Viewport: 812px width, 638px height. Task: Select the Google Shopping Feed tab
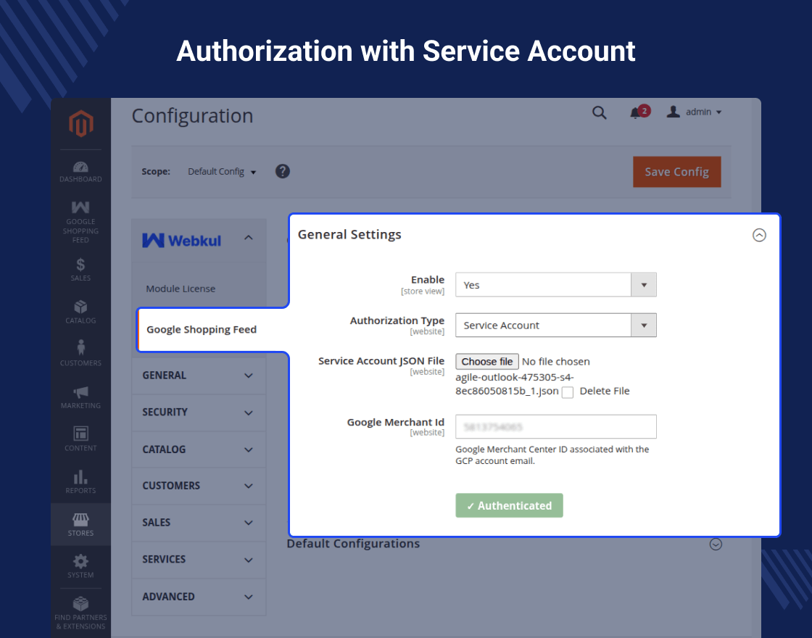click(x=202, y=330)
